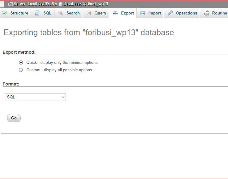Open the Routines tab

click(214, 13)
